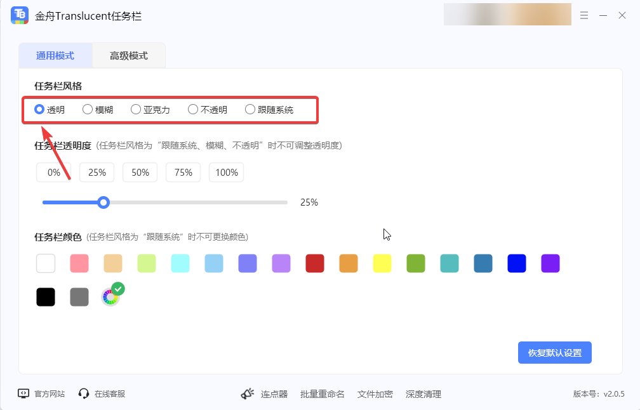Switch to the 高级模式 tab
The width and height of the screenshot is (640, 410).
click(x=129, y=55)
